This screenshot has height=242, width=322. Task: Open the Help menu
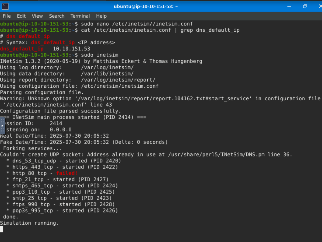point(101,16)
